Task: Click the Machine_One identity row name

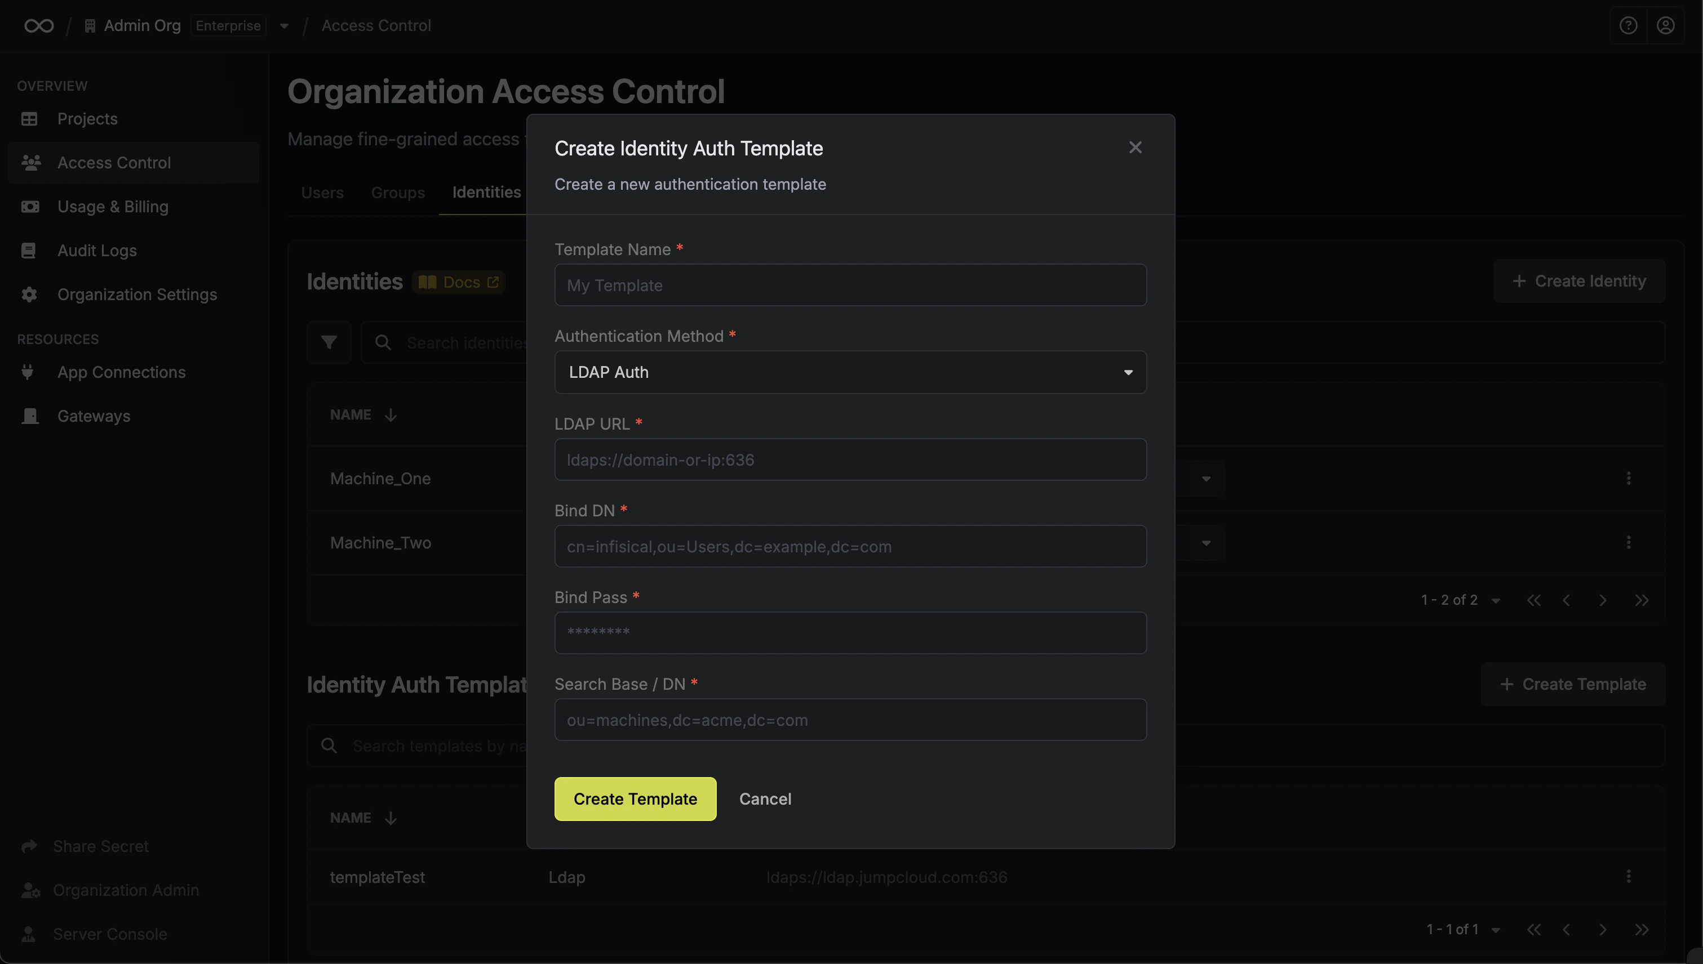Action: (380, 479)
